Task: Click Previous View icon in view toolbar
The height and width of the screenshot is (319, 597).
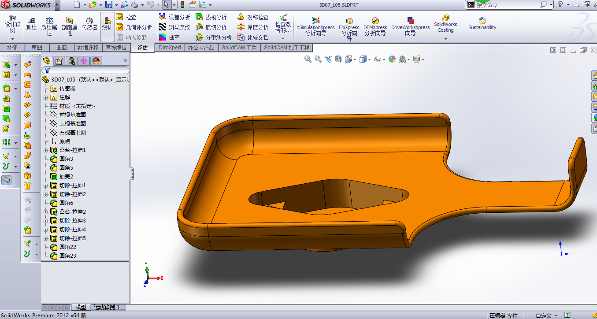Action: [328, 59]
